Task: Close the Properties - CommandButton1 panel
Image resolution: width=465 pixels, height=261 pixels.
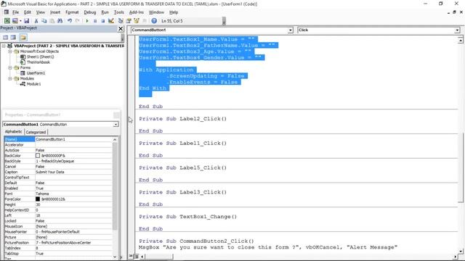Action: coord(116,115)
